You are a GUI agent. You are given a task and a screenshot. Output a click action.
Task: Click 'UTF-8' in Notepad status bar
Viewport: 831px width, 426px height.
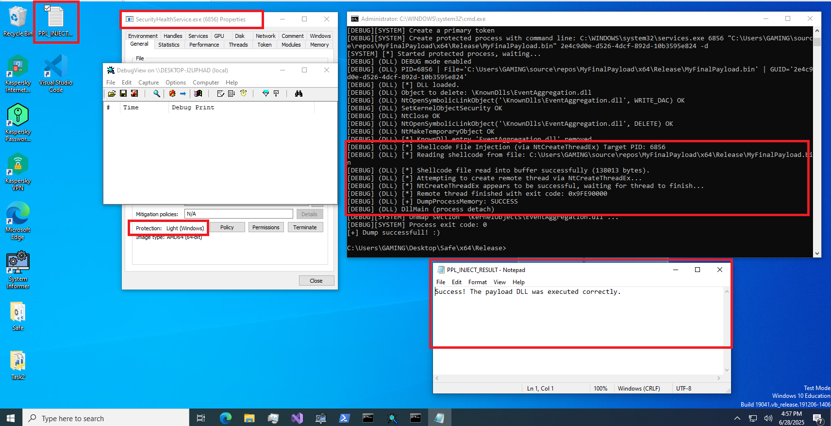683,389
